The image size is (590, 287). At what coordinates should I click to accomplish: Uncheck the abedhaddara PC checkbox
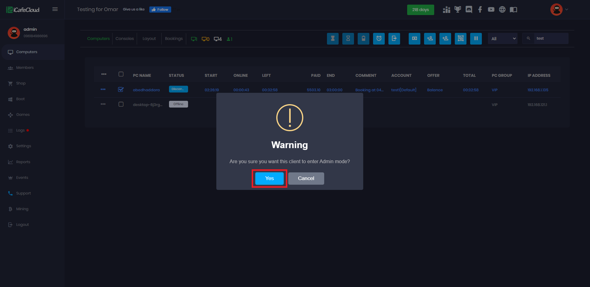click(x=121, y=89)
